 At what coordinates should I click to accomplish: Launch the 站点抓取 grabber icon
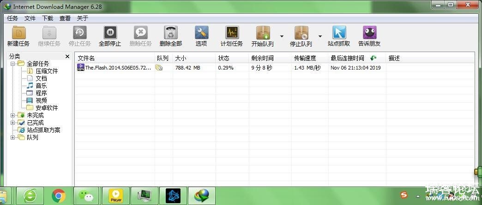(339, 33)
